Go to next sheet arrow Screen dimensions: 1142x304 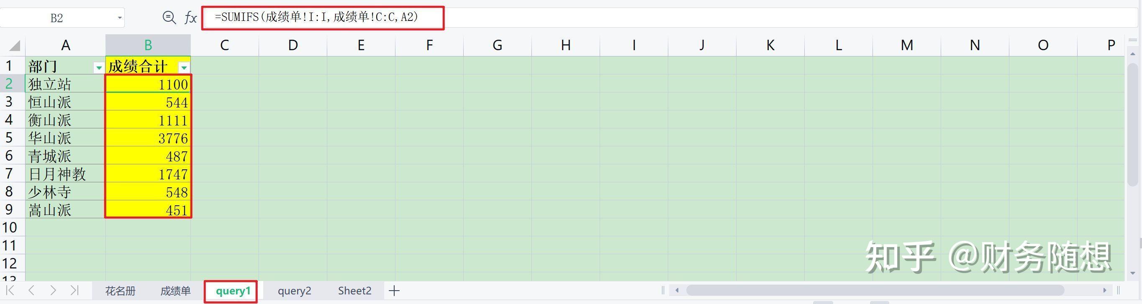click(53, 290)
